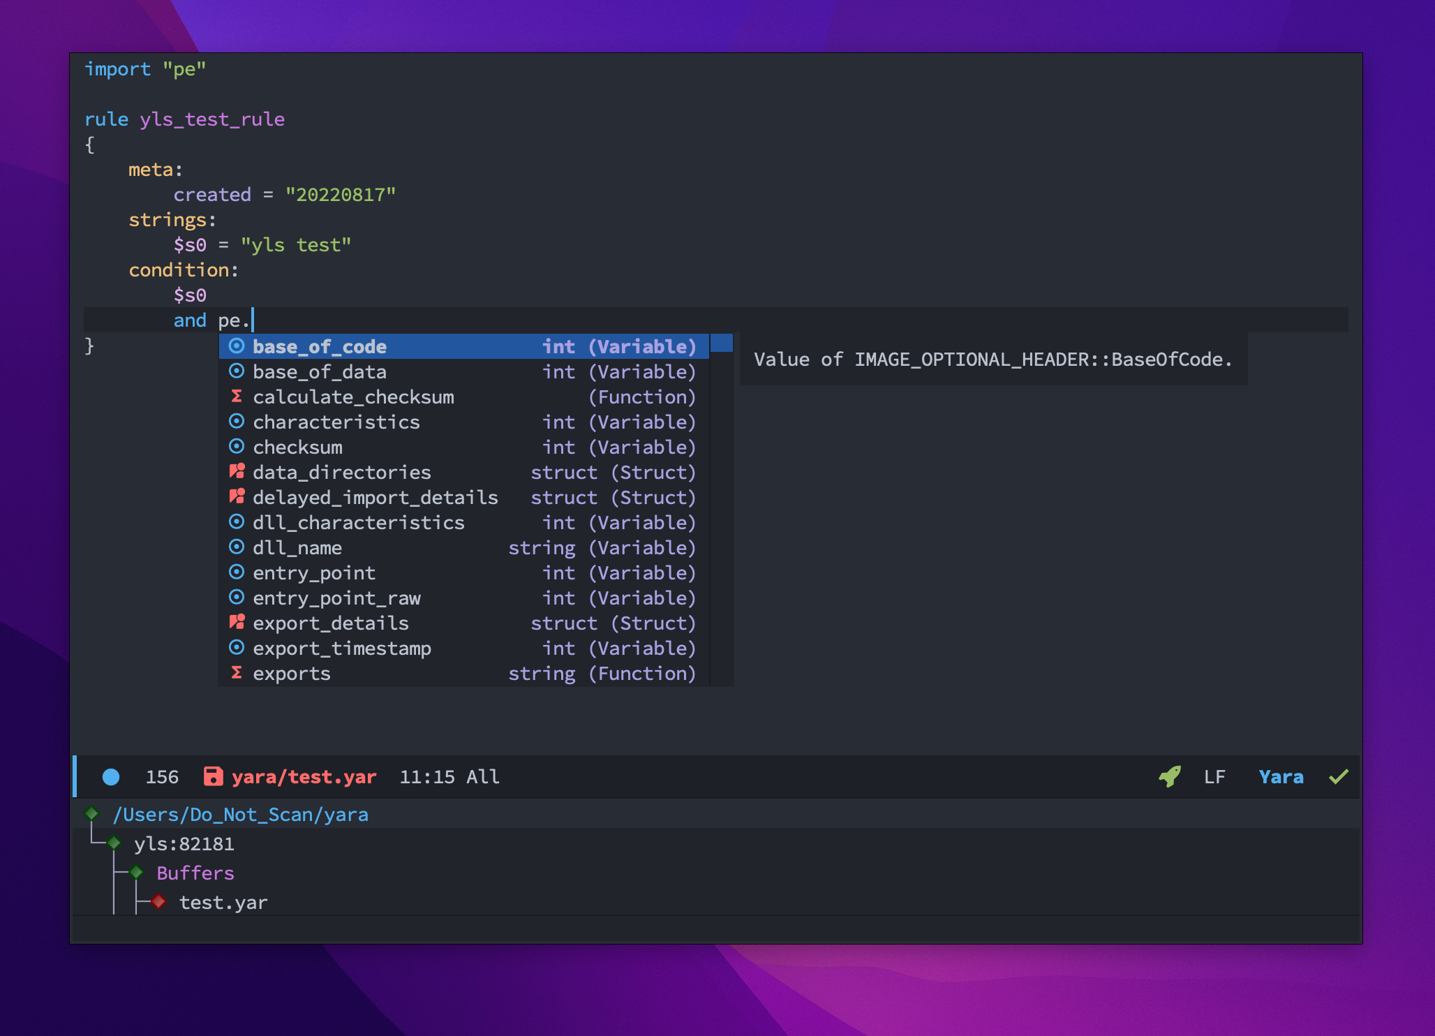Viewport: 1435px width, 1036px height.
Task: Click the struct icon beside data_directories
Action: (237, 472)
